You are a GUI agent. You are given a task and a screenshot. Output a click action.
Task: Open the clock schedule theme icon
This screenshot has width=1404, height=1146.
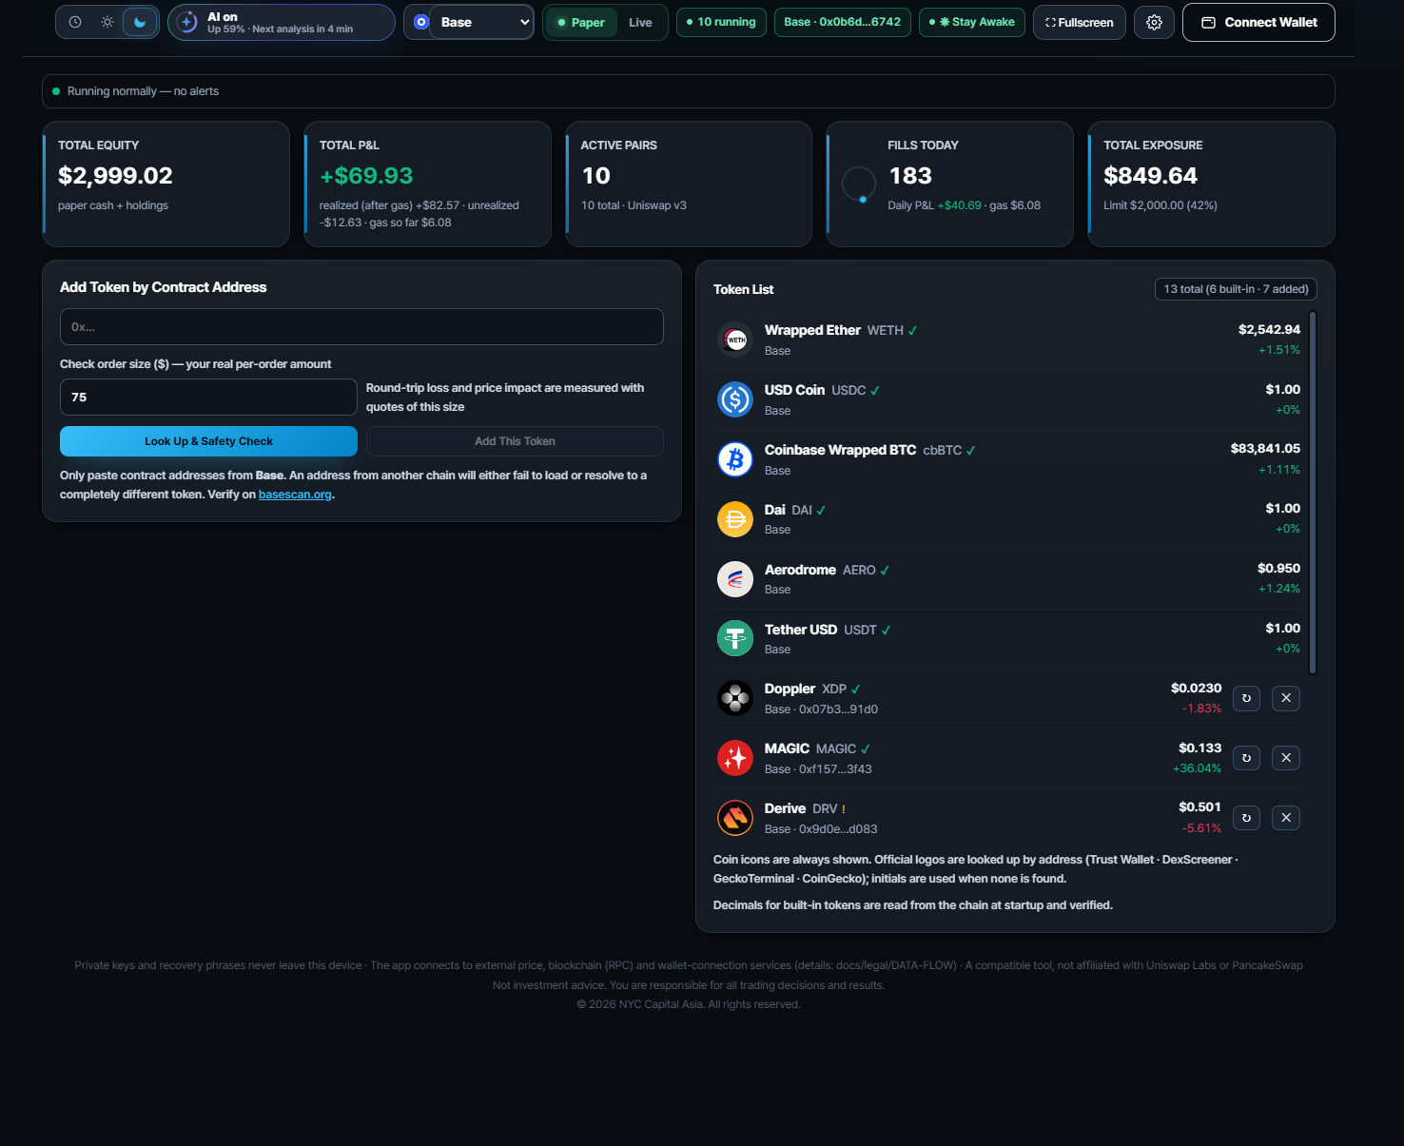pyautogui.click(x=75, y=22)
